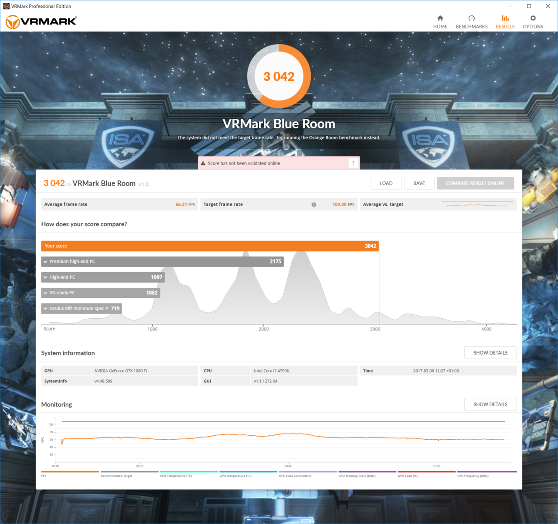Viewport: 558px width, 524px height.
Task: Click the Save button
Action: (419, 183)
